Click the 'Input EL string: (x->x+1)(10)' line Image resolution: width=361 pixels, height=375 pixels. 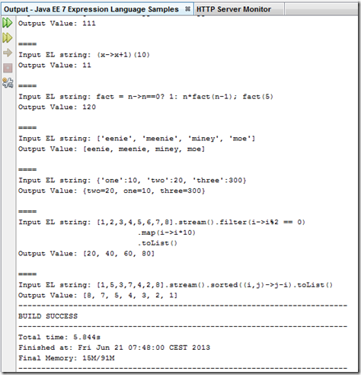pos(84,55)
